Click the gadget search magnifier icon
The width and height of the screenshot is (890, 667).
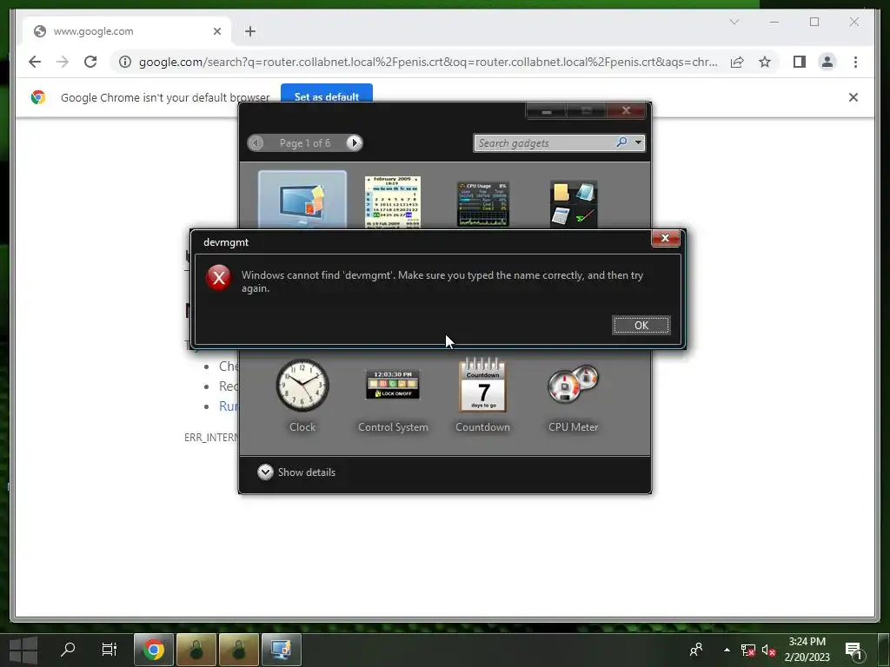(x=622, y=142)
